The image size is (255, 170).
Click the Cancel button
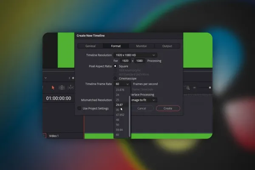point(142,108)
